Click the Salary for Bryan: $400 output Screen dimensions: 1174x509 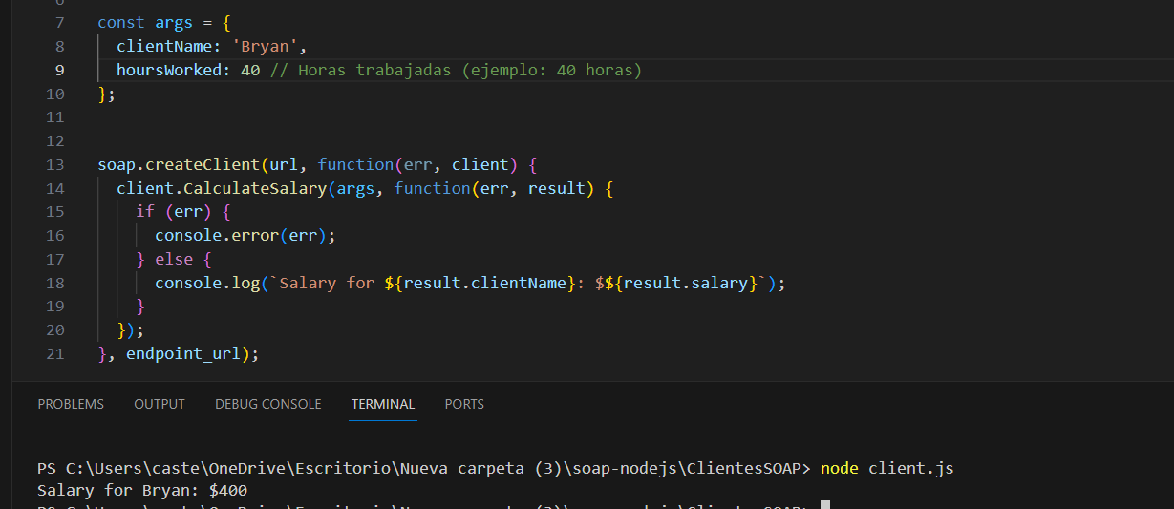[142, 491]
